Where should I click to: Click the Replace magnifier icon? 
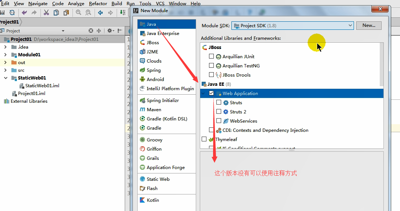click(88, 13)
